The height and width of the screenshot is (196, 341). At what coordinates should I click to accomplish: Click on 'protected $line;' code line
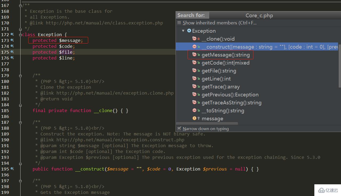[x=54, y=58]
